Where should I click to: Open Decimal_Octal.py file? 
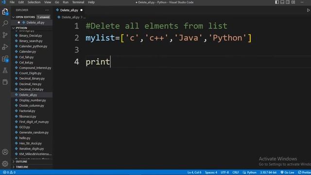(31, 89)
